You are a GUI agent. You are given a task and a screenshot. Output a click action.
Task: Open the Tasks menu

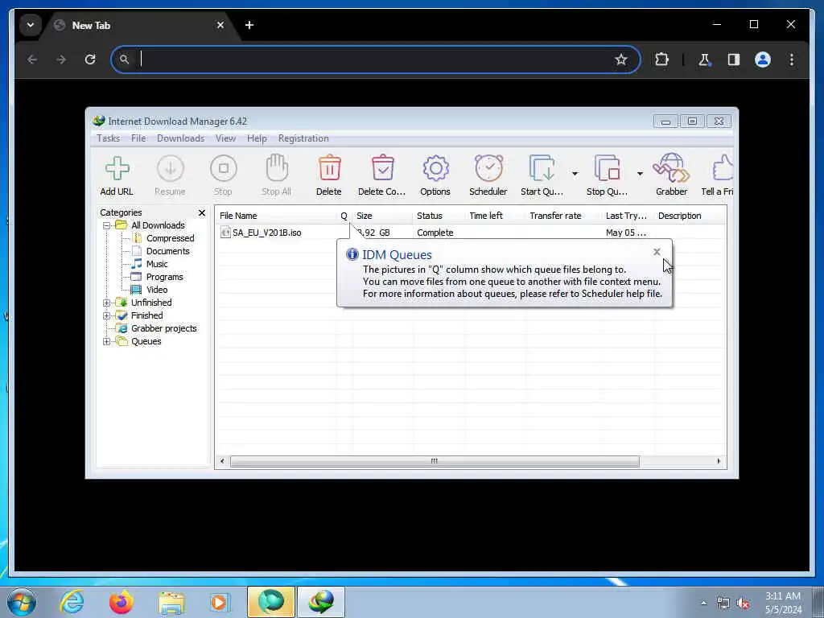tap(109, 138)
